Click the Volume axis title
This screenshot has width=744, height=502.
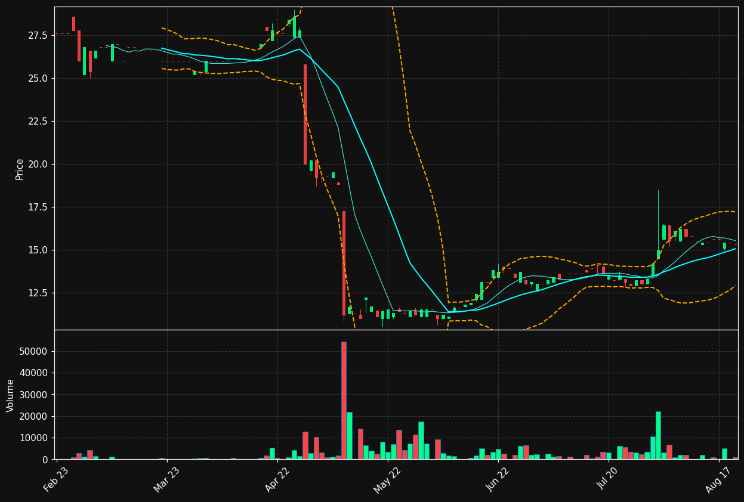pos(11,395)
